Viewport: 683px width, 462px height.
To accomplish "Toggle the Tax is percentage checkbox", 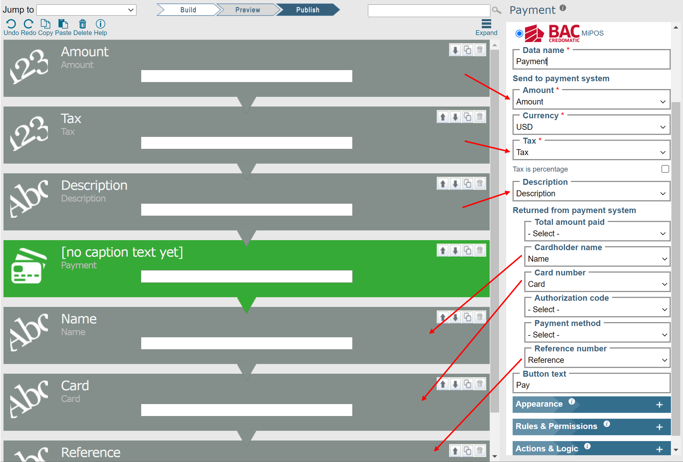I will coord(665,169).
